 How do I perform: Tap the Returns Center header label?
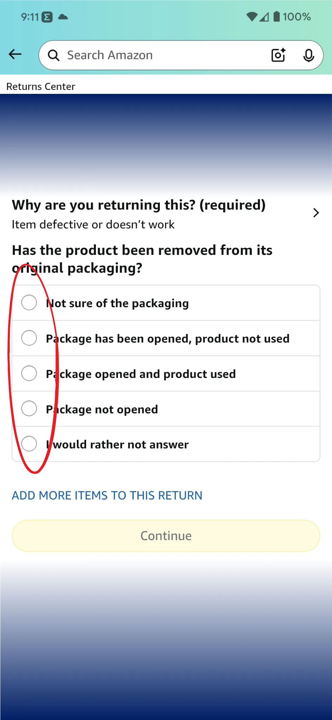(41, 86)
